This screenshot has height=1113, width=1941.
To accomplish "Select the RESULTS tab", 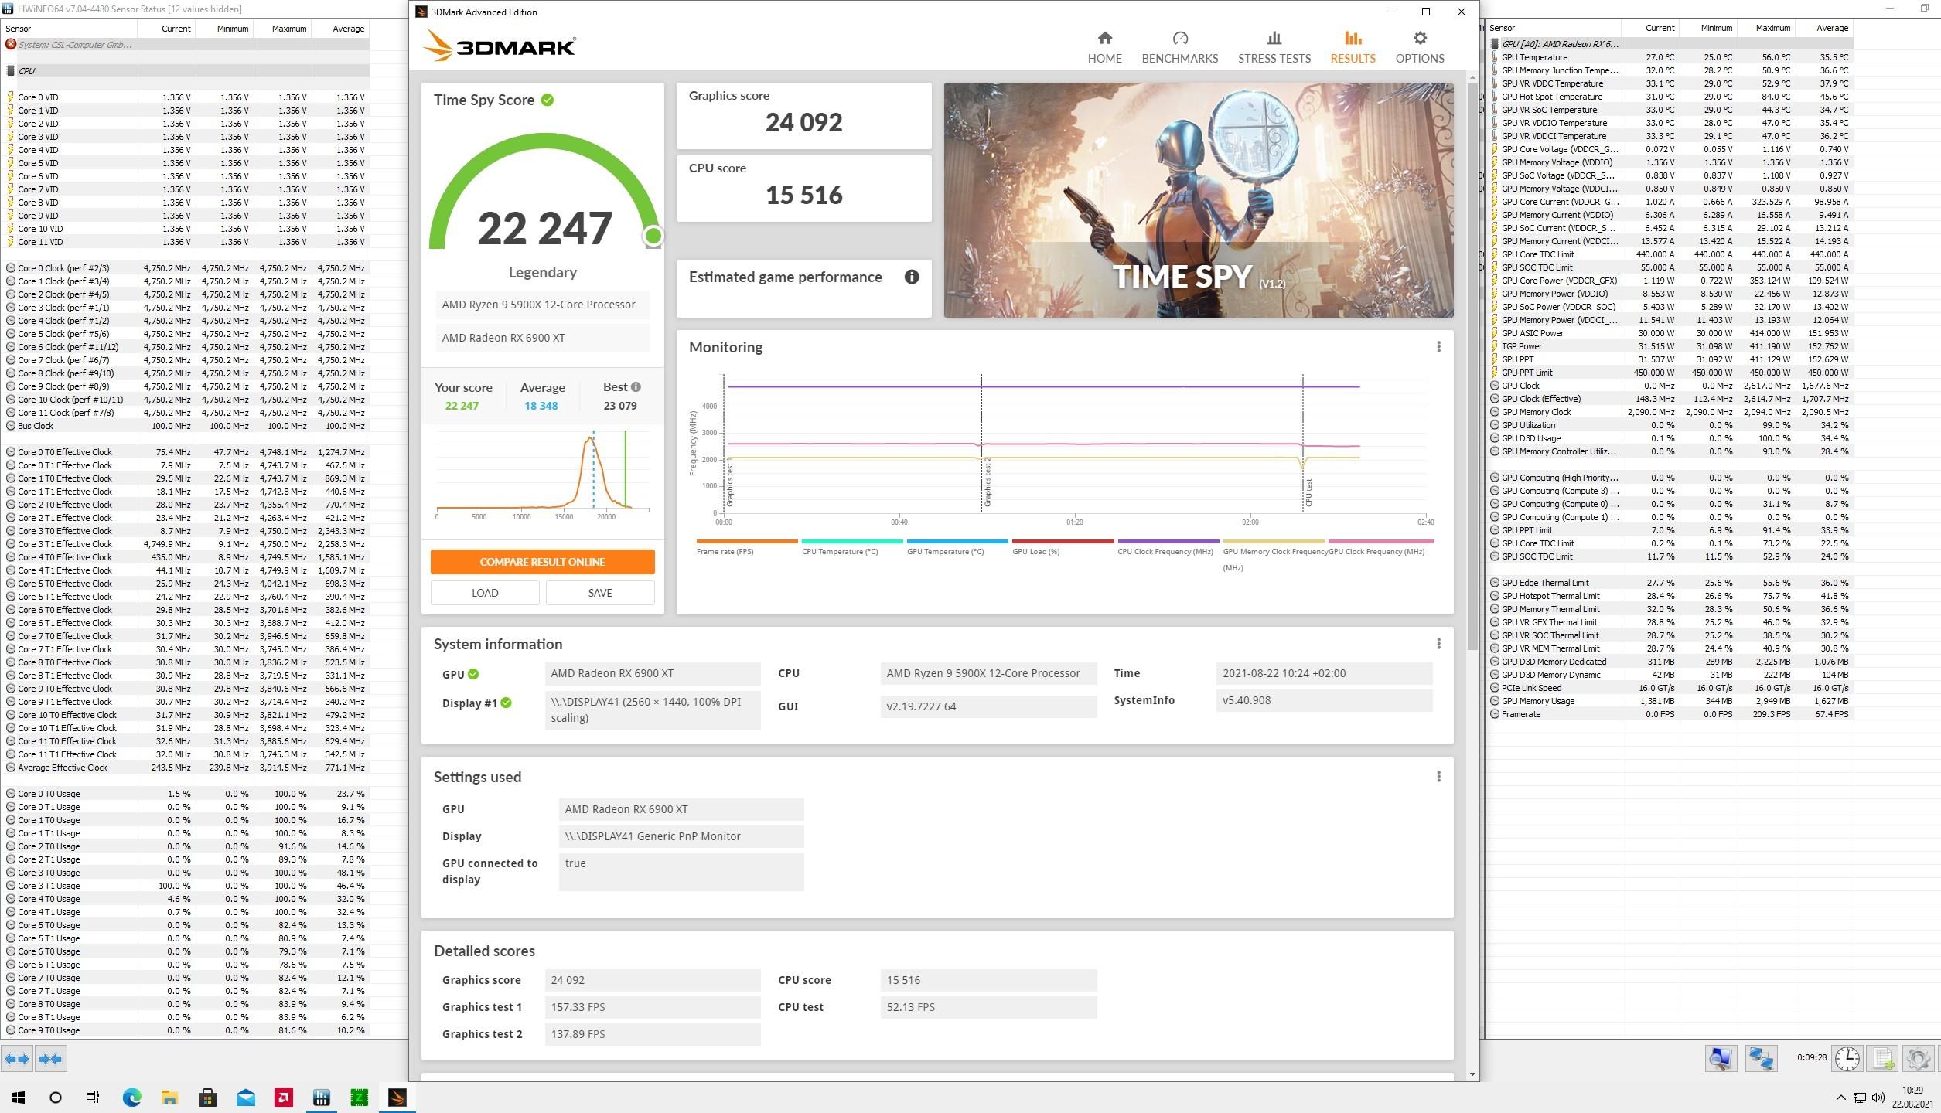I will (x=1353, y=48).
